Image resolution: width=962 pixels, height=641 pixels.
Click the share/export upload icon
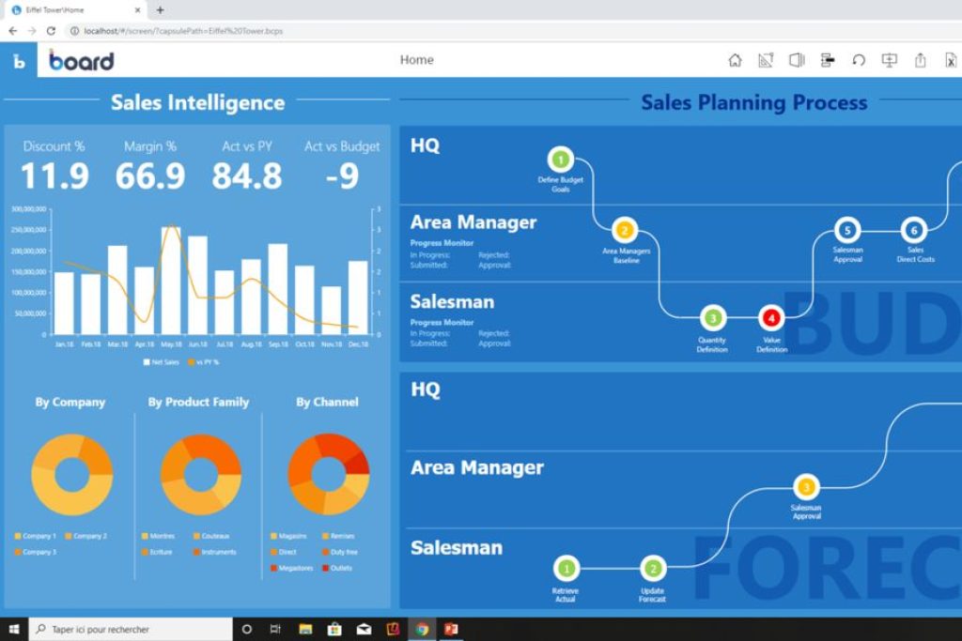coord(921,60)
